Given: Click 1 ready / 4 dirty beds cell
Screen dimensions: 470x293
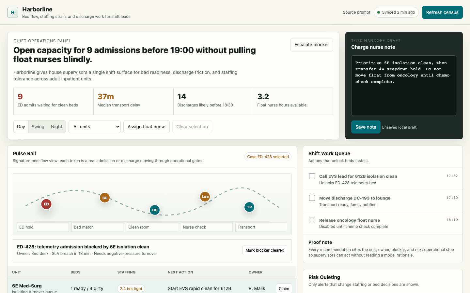Looking at the screenshot, I should coord(87,288).
